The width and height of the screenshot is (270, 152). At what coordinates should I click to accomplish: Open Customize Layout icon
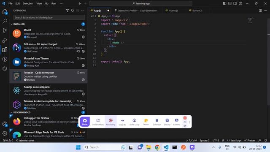click(x=240, y=3)
